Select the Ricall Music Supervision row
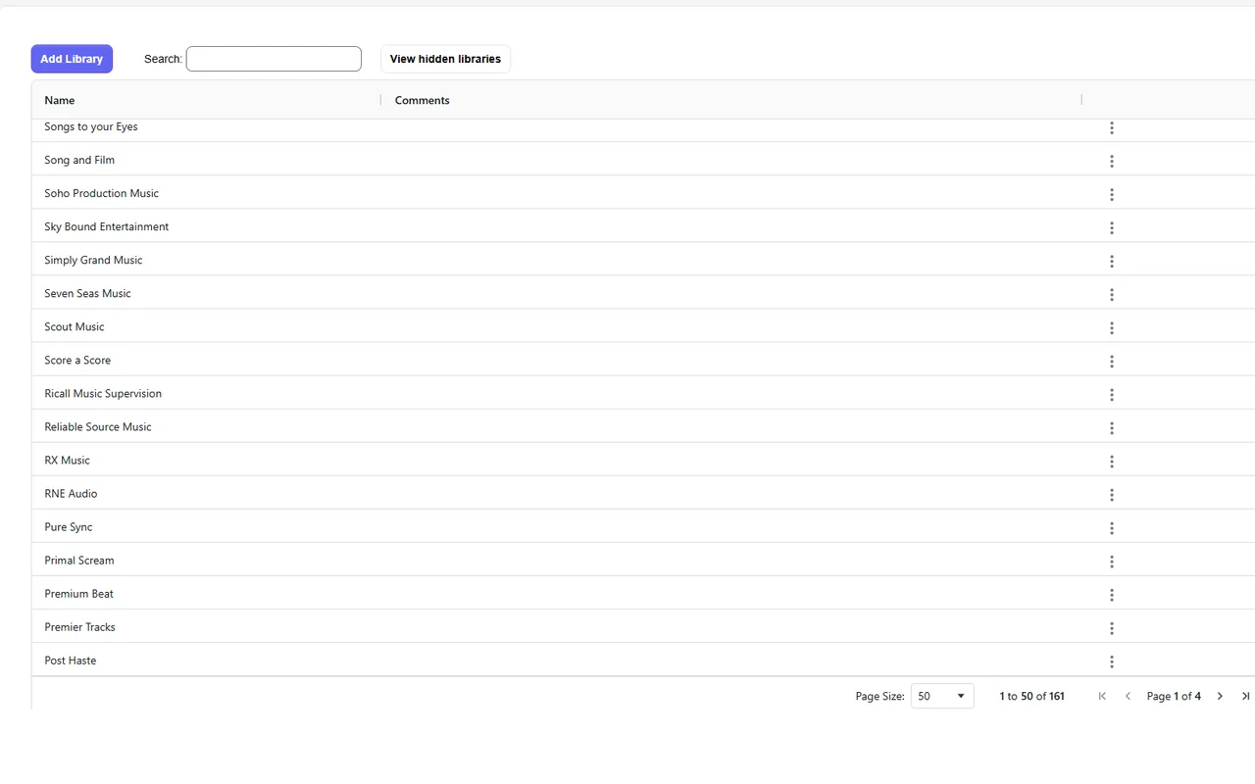The image size is (1255, 784). click(643, 393)
